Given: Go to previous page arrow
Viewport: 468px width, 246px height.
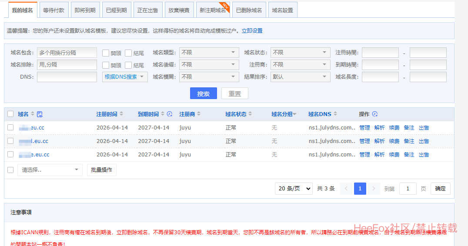Looking at the screenshot, I should coord(346,189).
